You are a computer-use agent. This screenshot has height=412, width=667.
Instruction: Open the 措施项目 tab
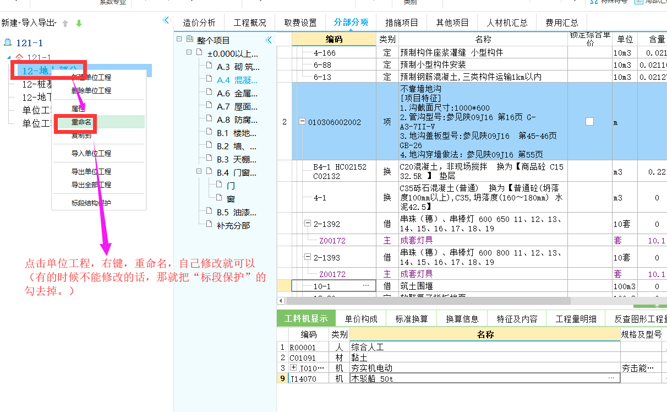click(x=402, y=23)
